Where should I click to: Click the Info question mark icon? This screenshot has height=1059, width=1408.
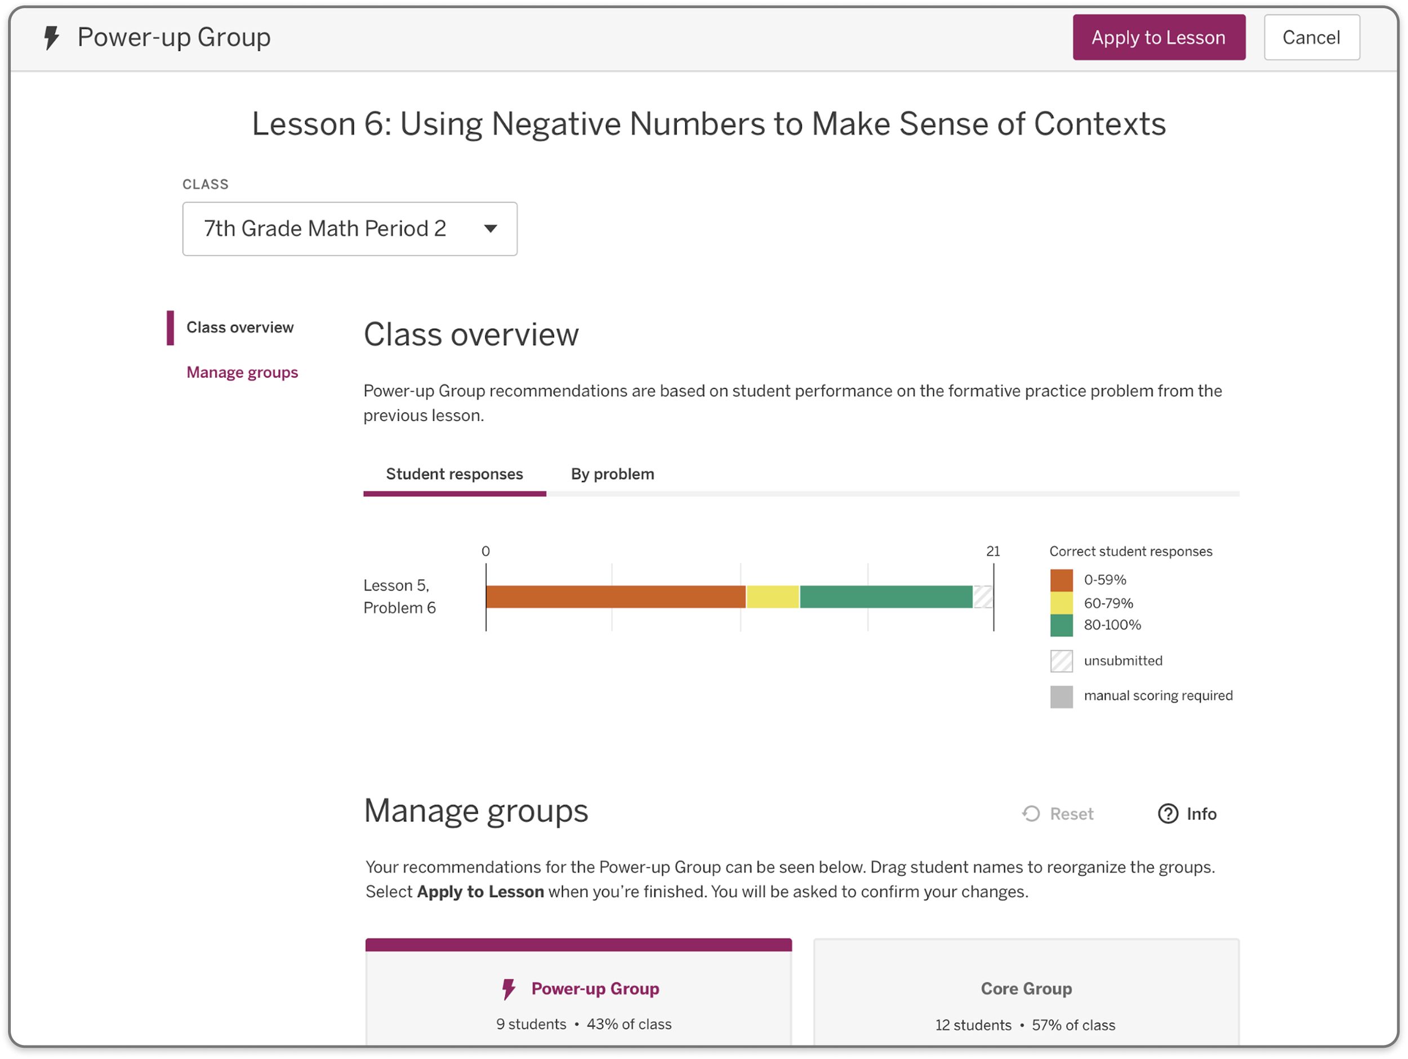coord(1168,814)
